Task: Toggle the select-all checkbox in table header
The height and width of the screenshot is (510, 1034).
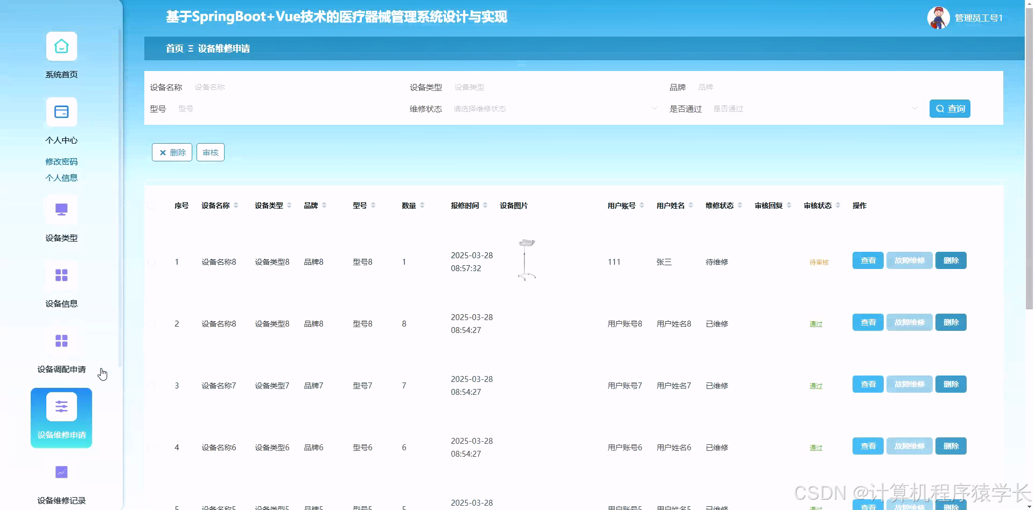Action: 151,205
